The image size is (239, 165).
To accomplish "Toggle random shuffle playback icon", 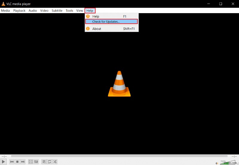I will (x=55, y=162).
